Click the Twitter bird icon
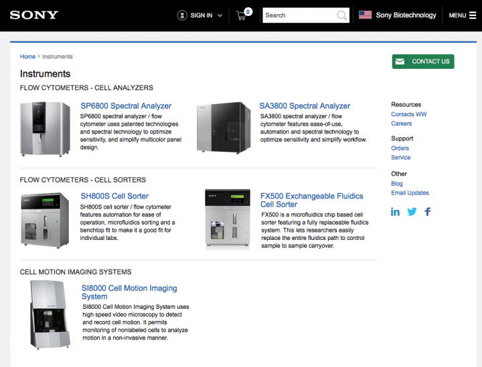The image size is (482, 367). (412, 212)
